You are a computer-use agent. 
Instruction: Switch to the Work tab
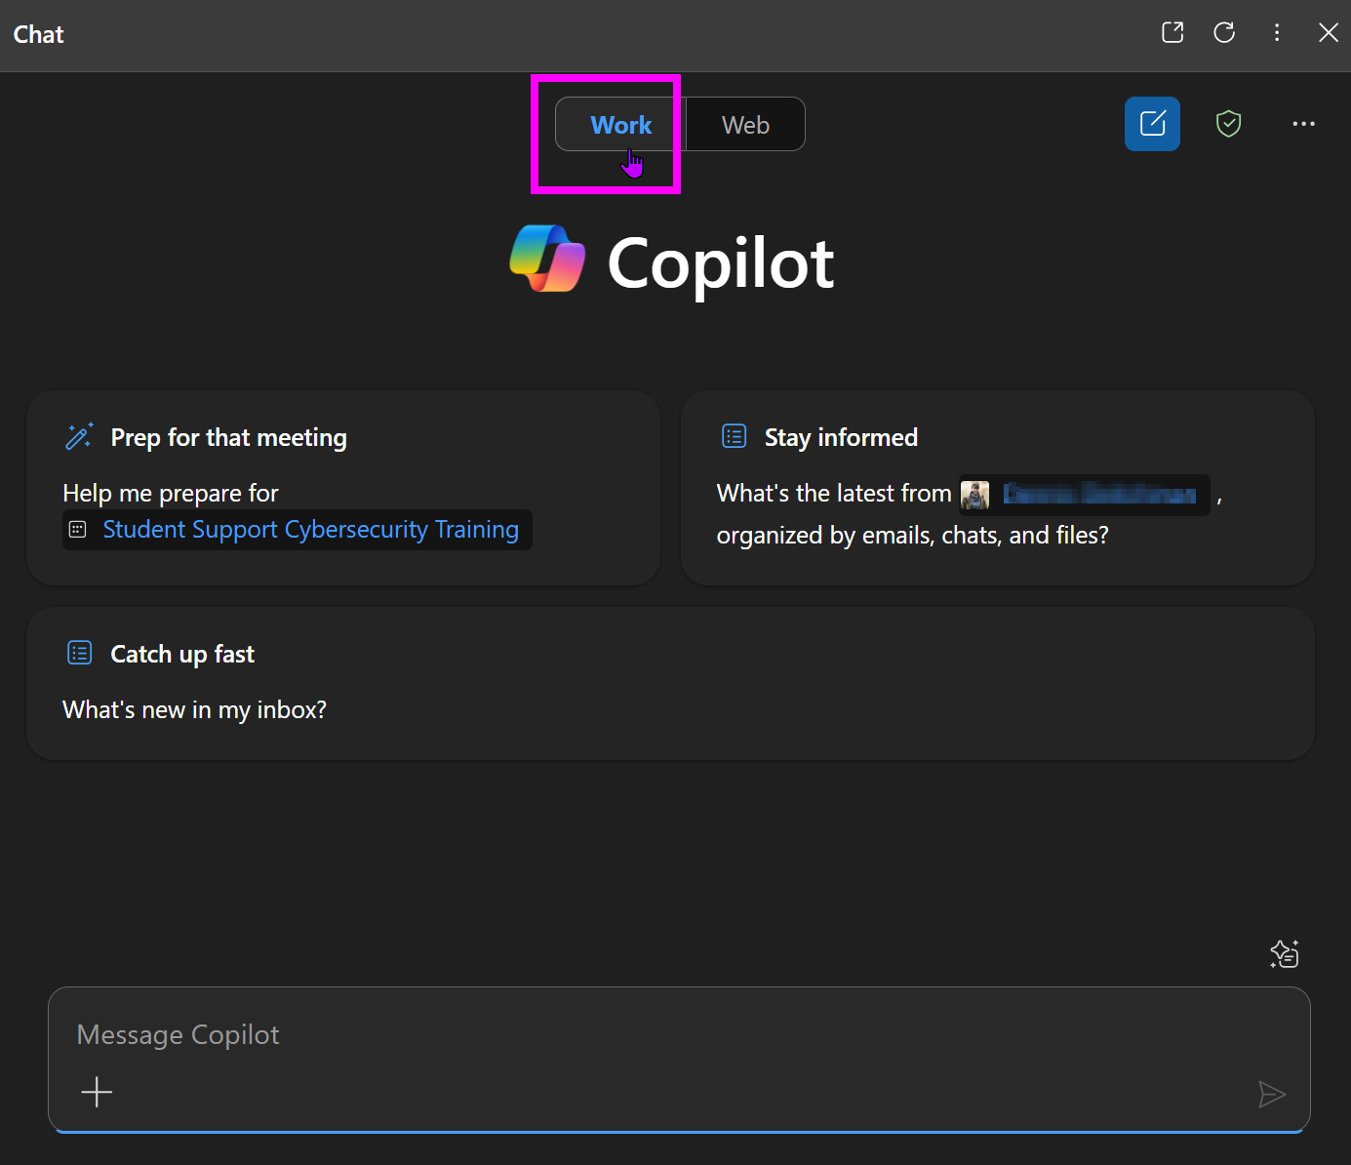[620, 125]
